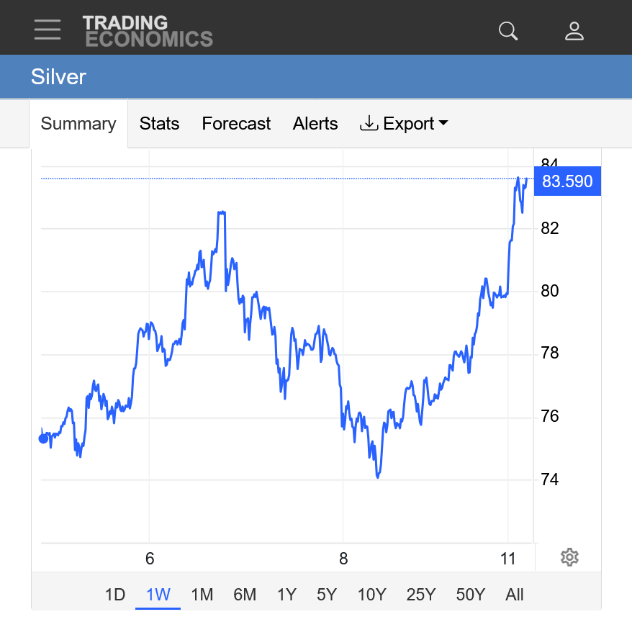This screenshot has width=632, height=622.
Task: Click the search magnifier icon
Action: (x=508, y=31)
